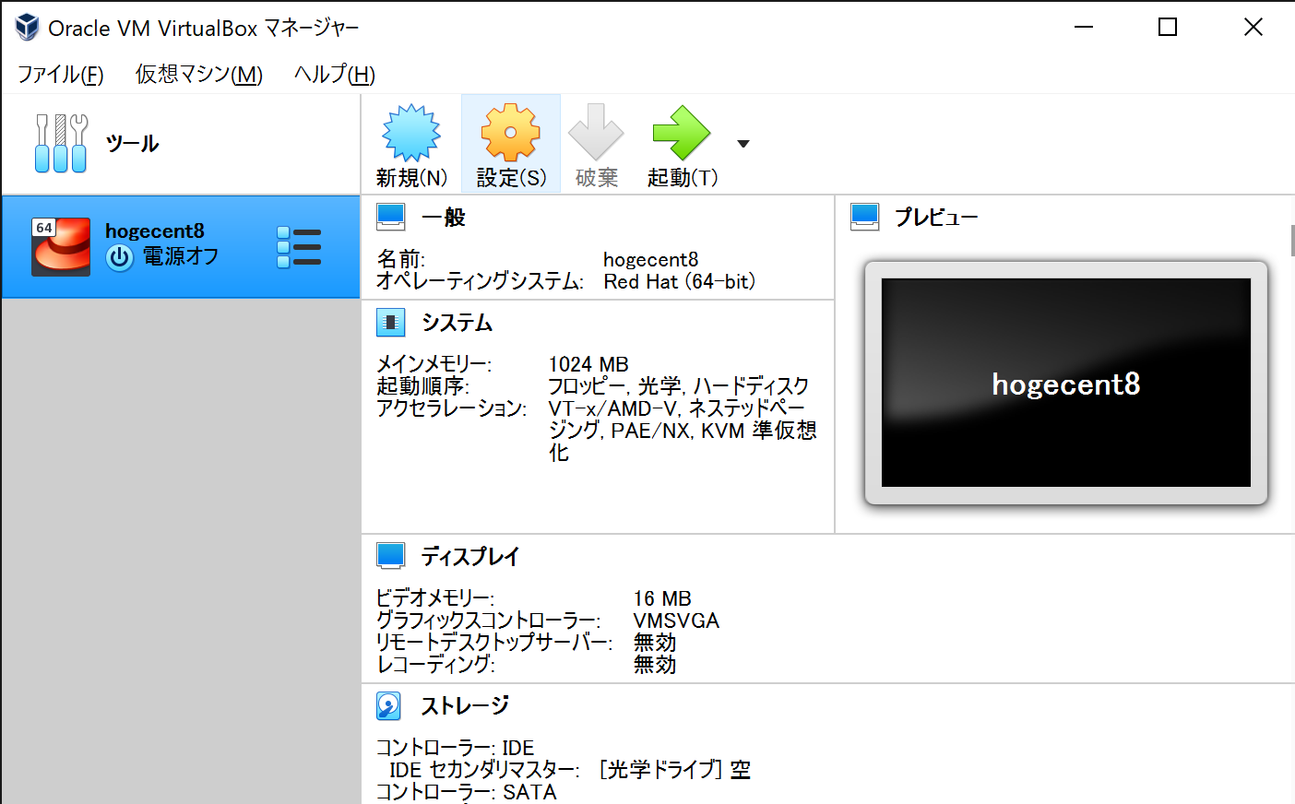The image size is (1295, 804).
Task: Click the 一般 general section monitor icon
Action: coord(391,216)
